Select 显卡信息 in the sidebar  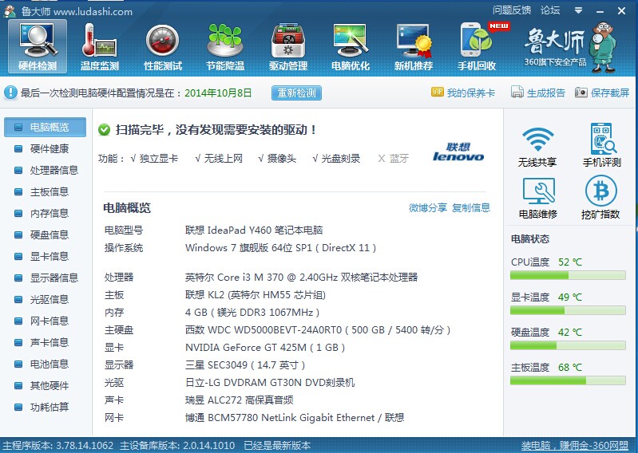coord(46,256)
